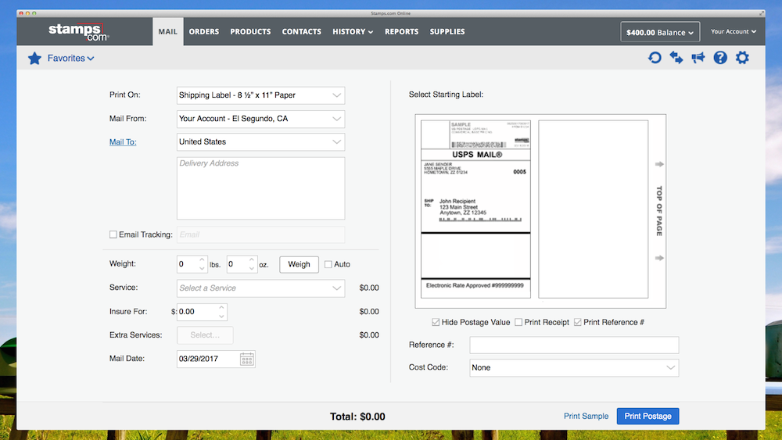
Task: Open the Products tab
Action: (x=250, y=31)
